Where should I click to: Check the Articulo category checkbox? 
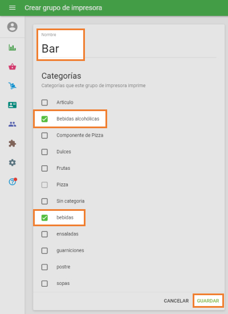click(x=44, y=103)
